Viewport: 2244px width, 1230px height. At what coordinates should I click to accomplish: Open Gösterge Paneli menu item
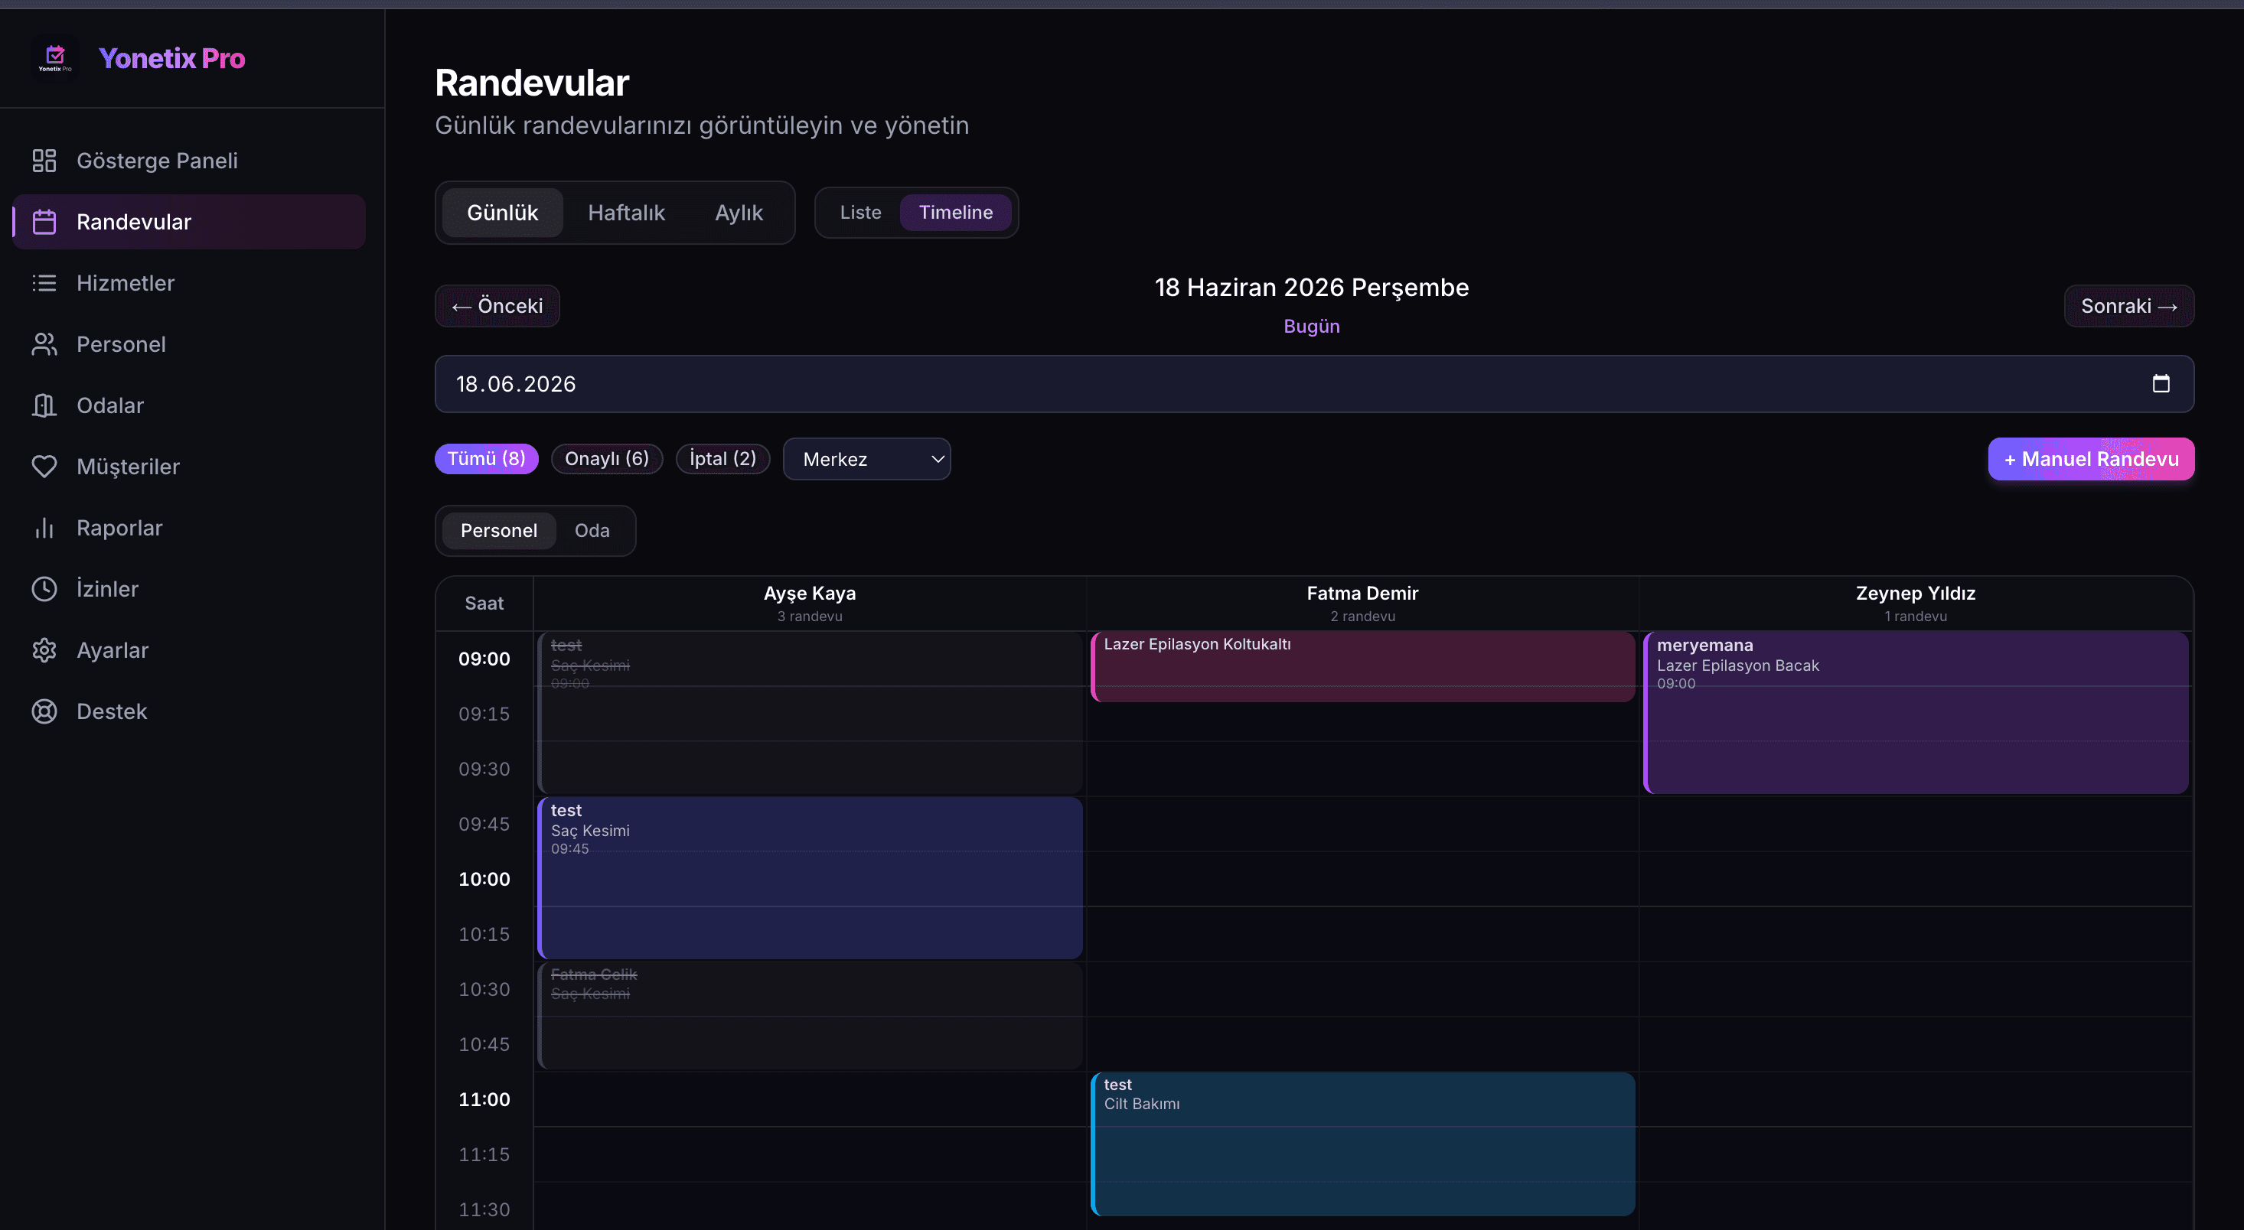point(189,160)
